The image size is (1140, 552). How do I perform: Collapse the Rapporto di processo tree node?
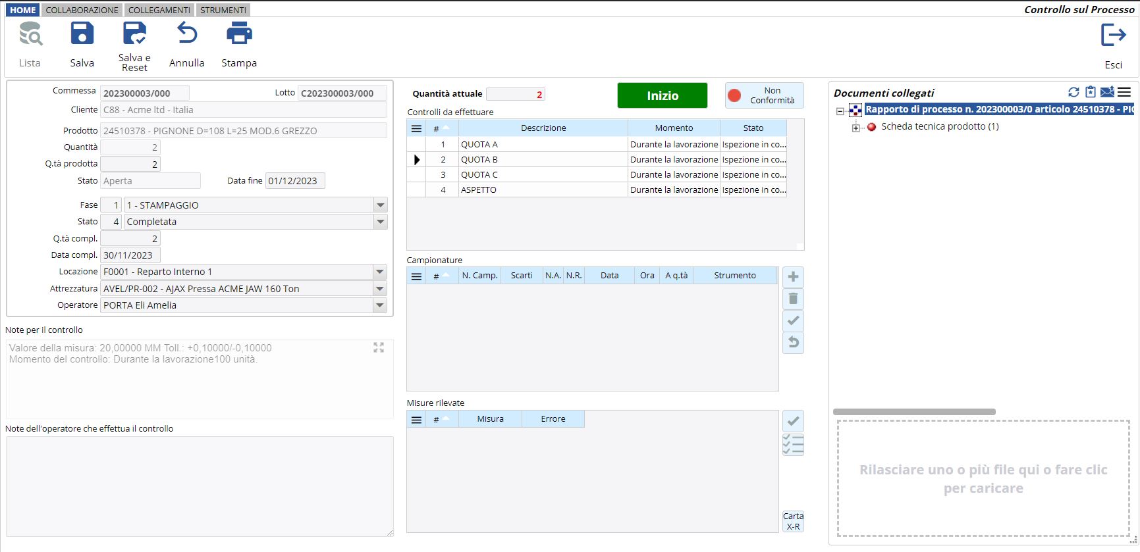pyautogui.click(x=840, y=111)
